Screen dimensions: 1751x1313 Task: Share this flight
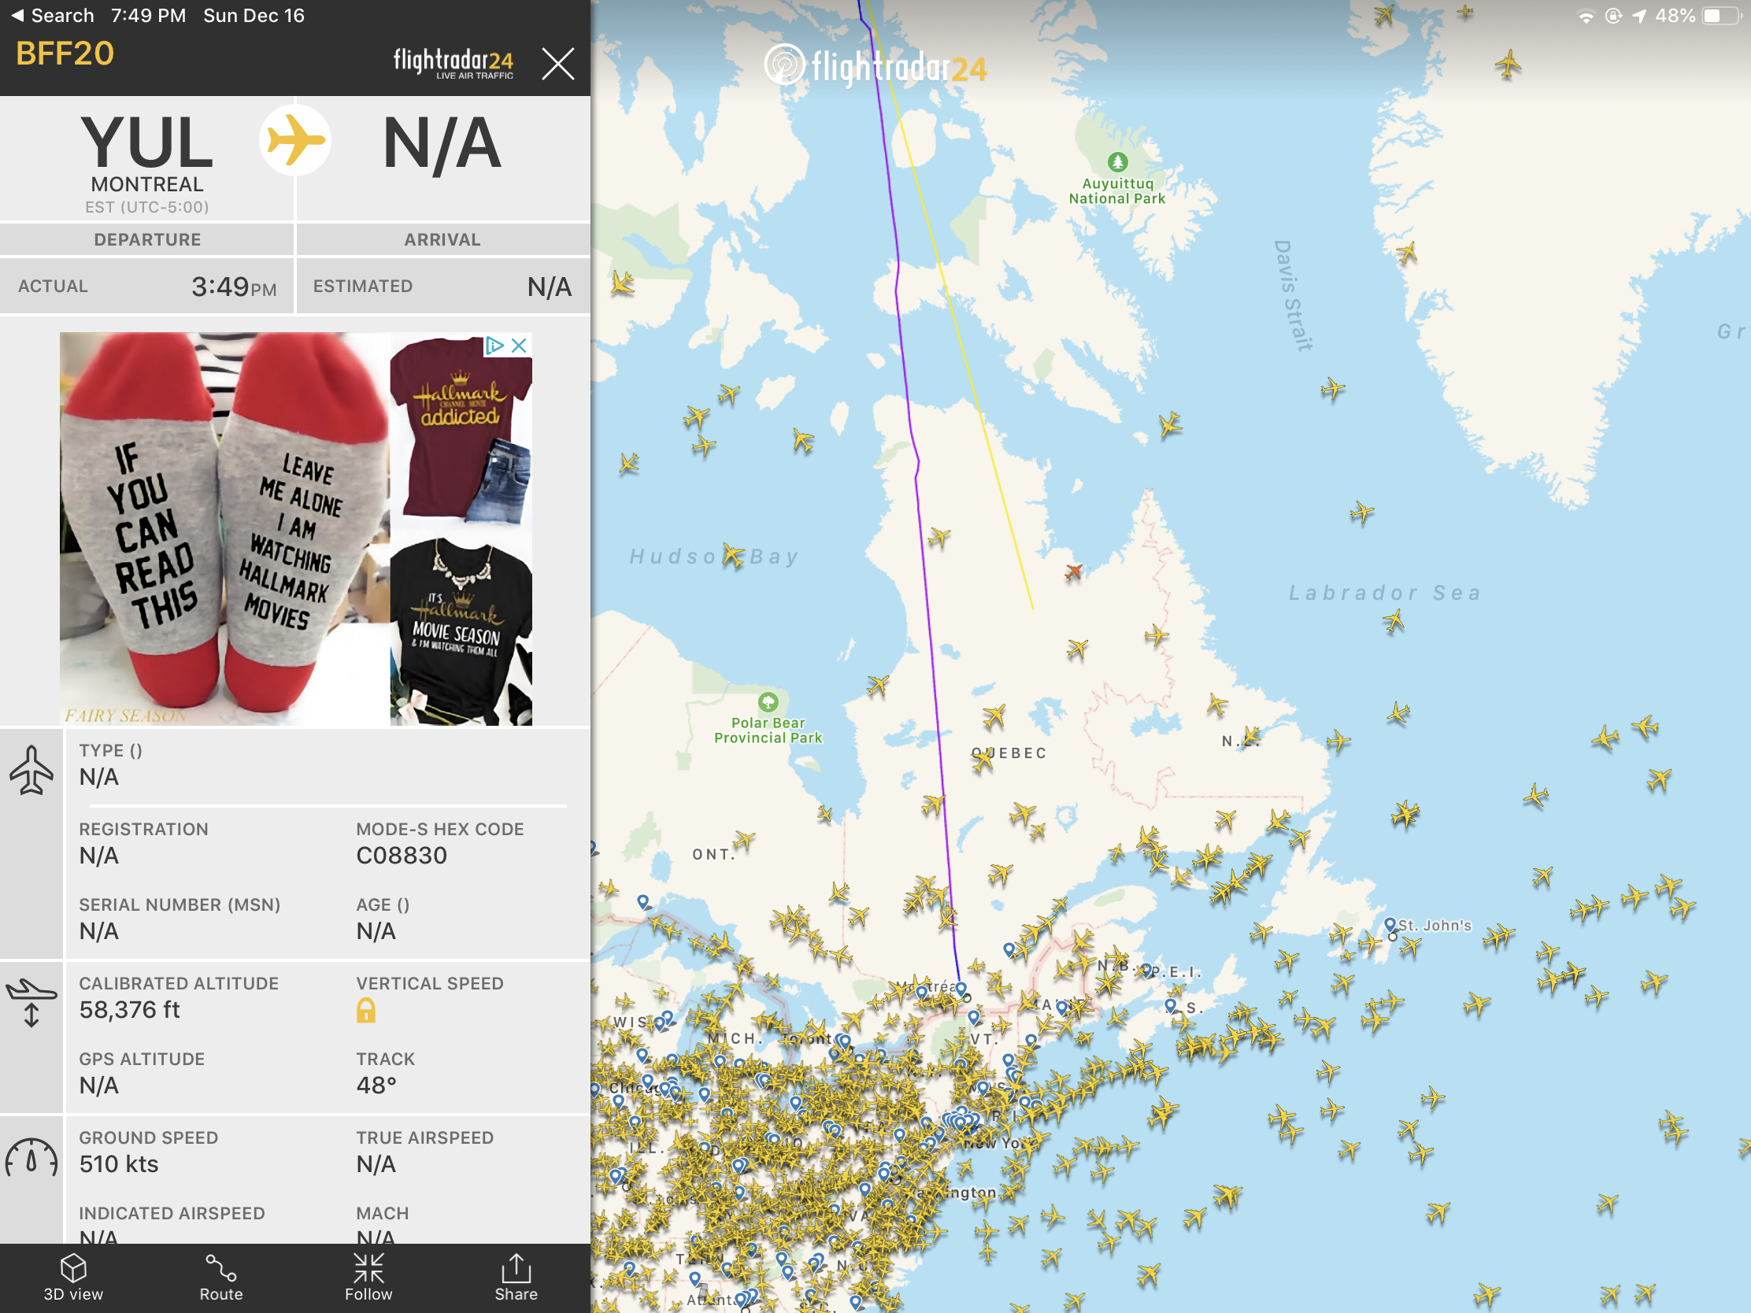click(x=516, y=1278)
